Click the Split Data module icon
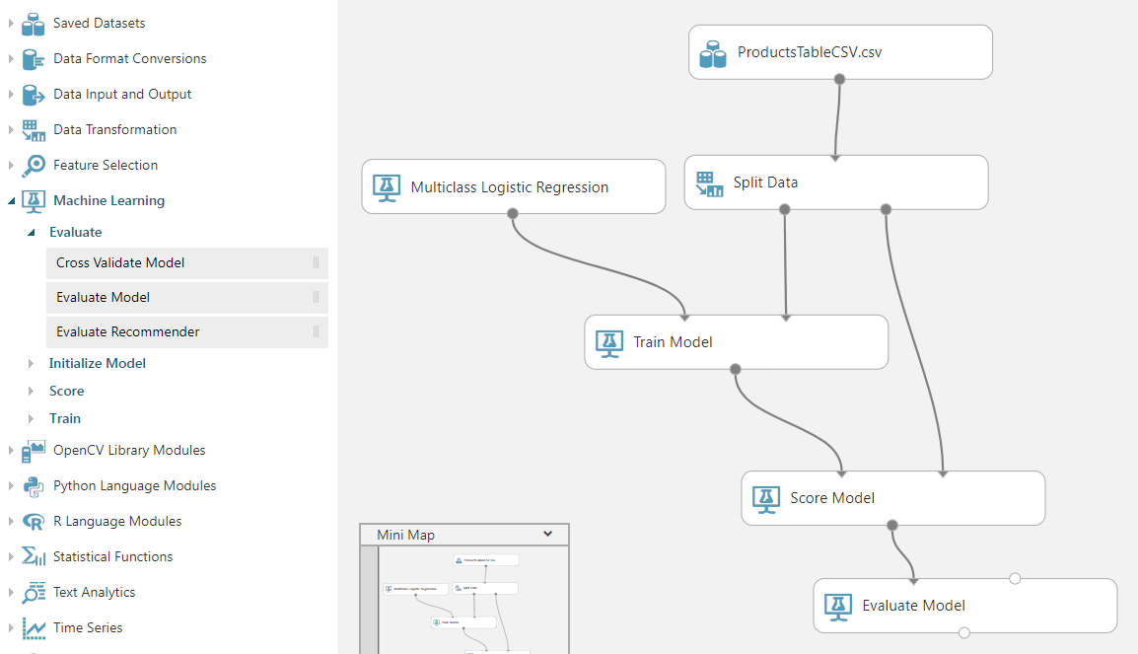 [708, 182]
